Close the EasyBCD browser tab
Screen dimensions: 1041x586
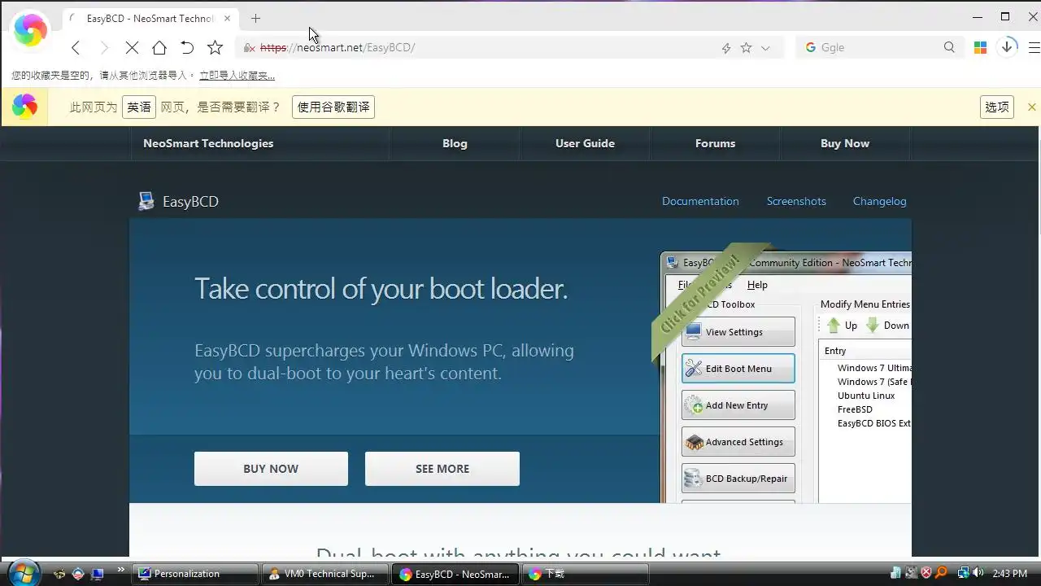tap(228, 18)
